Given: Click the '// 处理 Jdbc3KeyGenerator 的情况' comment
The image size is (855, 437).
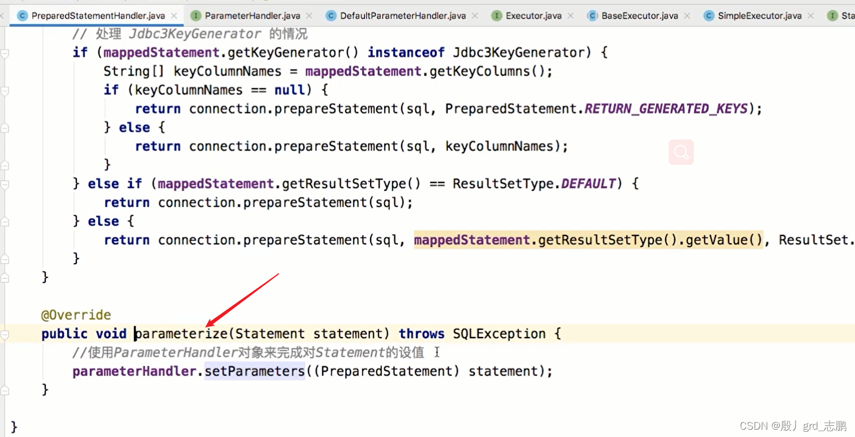Looking at the screenshot, I should tap(190, 34).
